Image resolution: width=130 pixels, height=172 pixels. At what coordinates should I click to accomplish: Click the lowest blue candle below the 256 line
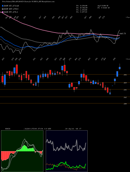click(x=110, y=93)
